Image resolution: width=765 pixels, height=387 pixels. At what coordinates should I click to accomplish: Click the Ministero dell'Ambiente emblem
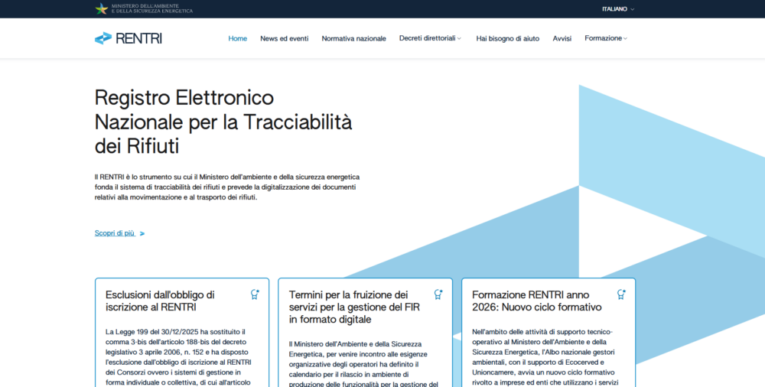[101, 9]
